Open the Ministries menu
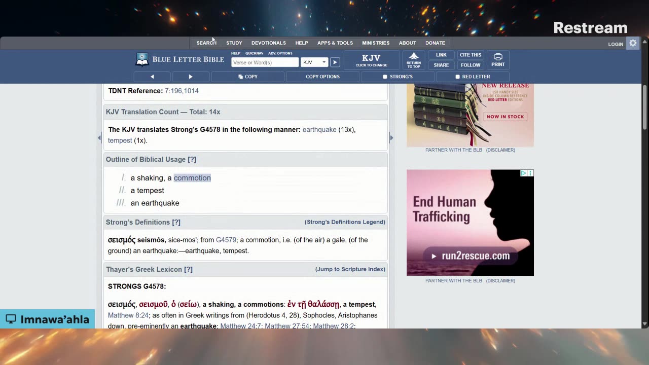 pos(376,43)
